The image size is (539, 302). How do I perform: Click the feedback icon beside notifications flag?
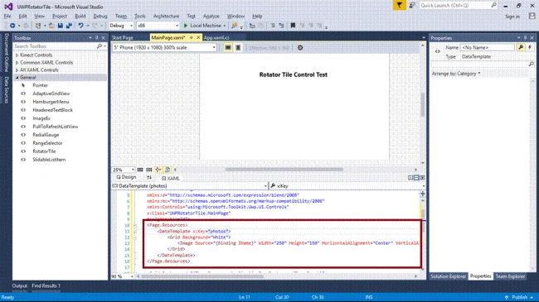pos(412,6)
